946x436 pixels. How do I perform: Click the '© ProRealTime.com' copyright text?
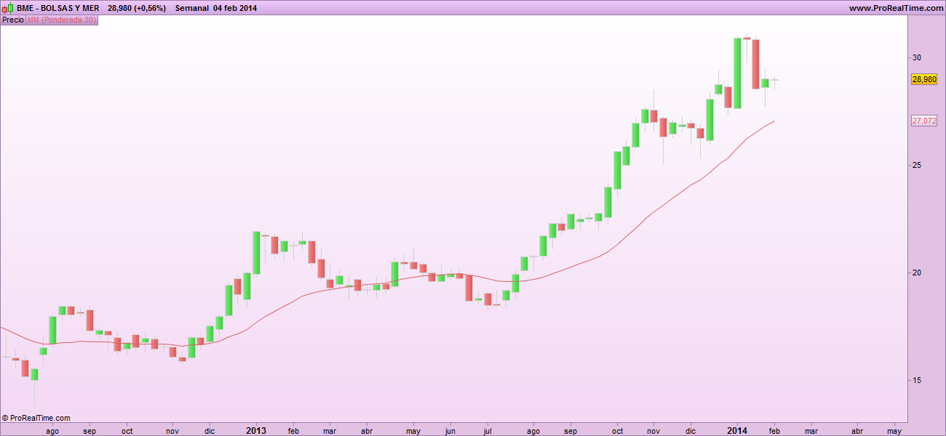tap(36, 418)
